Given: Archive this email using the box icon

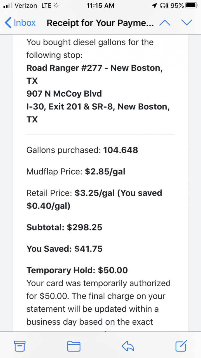Looking at the screenshot, I should pyautogui.click(x=20, y=346).
